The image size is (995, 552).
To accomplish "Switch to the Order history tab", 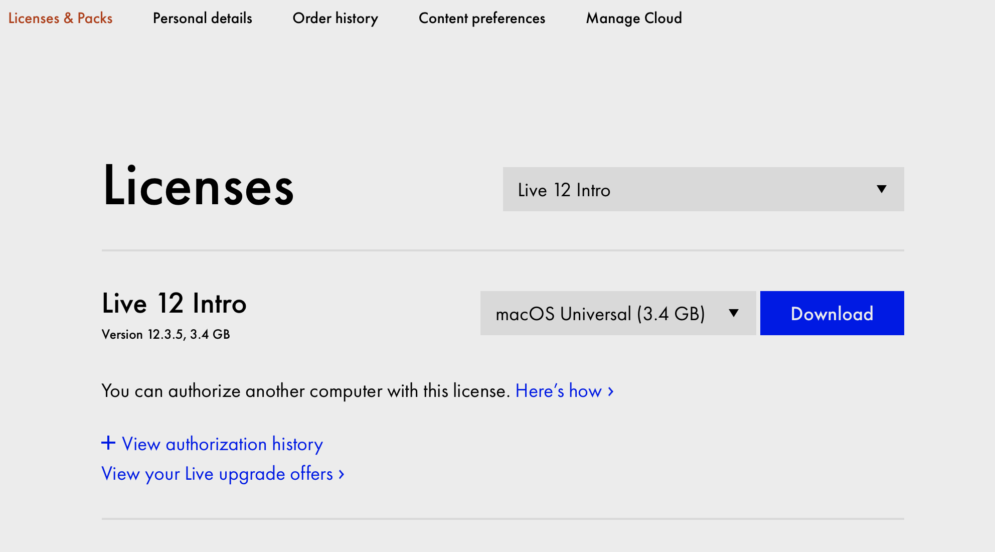I will pyautogui.click(x=335, y=18).
